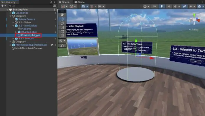Open the add object plus dropdown
The height and width of the screenshot is (116, 205).
[4, 6]
